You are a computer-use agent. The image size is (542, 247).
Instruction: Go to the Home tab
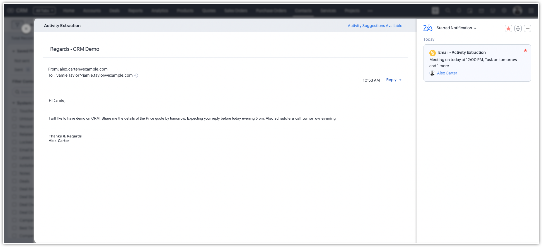click(69, 11)
